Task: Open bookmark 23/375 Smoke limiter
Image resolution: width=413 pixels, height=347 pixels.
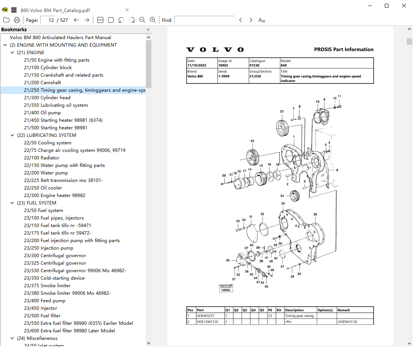Action: click(47, 286)
